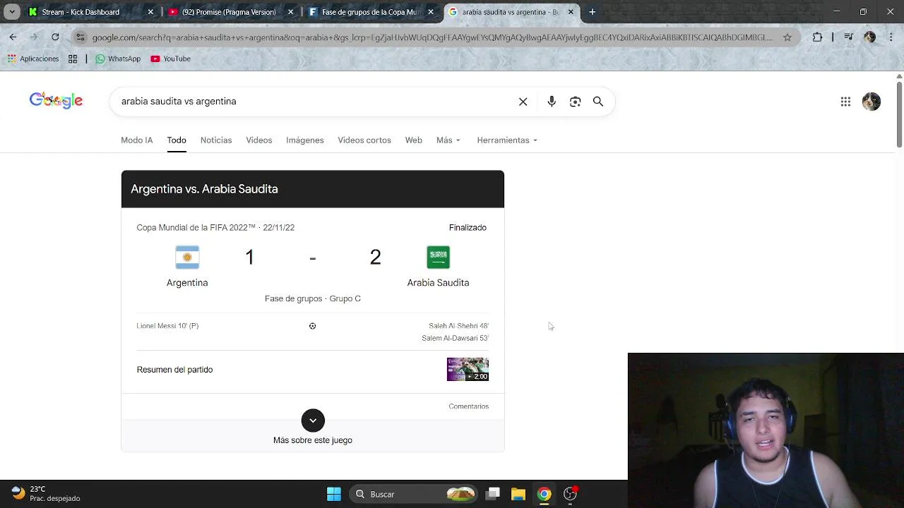Select the Imágenes search tab
The height and width of the screenshot is (508, 904).
305,140
